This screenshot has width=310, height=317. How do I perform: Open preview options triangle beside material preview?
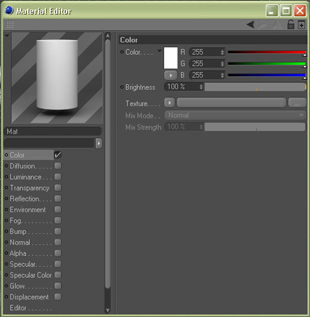(x=7, y=36)
